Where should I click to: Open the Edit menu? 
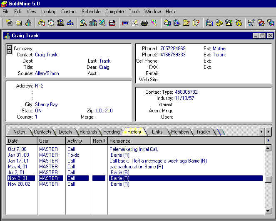pyautogui.click(x=18, y=12)
